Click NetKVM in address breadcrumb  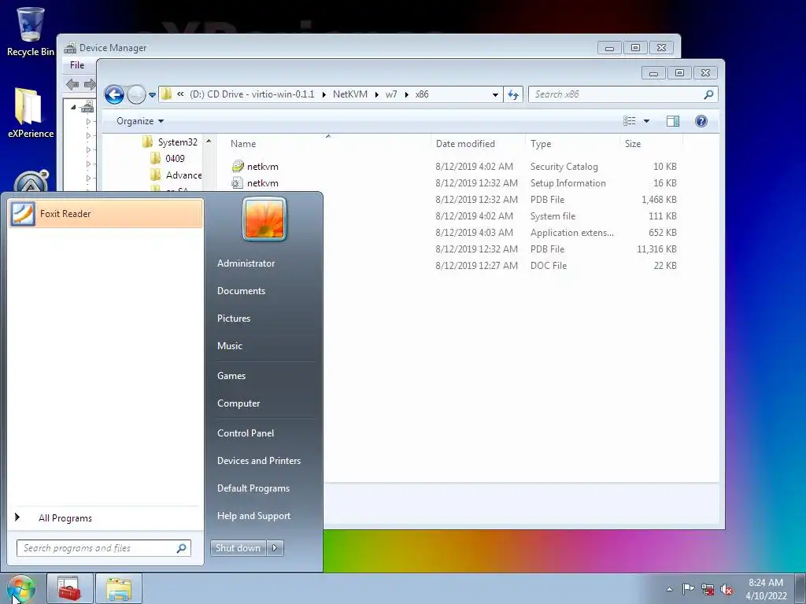(350, 94)
